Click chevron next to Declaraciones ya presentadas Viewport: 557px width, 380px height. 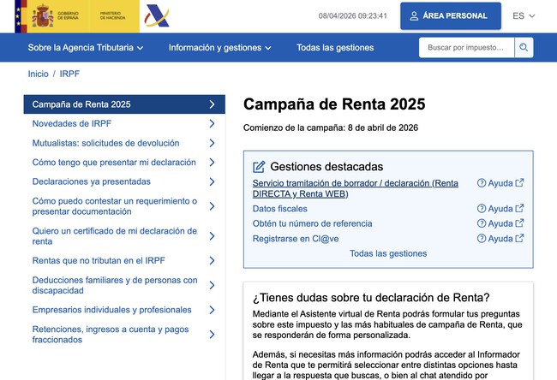point(212,181)
